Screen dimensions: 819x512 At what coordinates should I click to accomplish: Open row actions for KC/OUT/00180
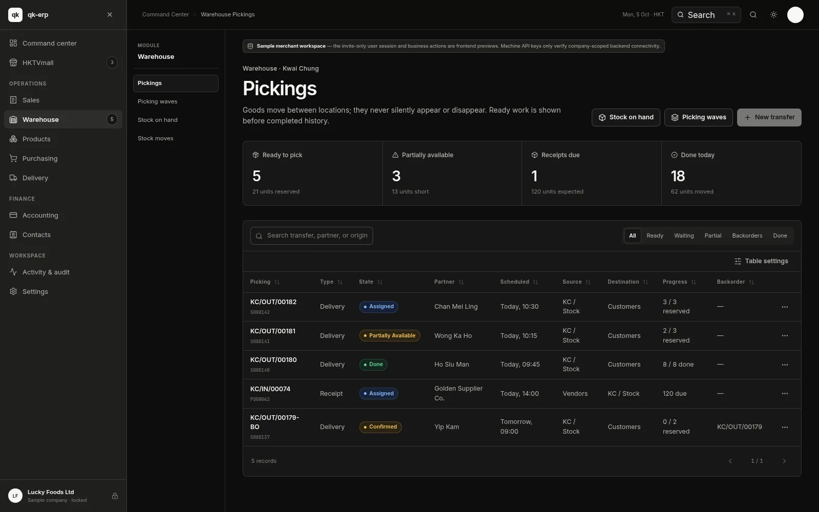click(x=785, y=365)
